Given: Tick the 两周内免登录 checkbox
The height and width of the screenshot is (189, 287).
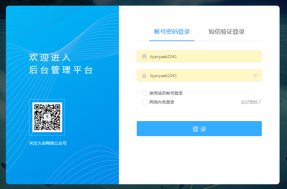Looking at the screenshot, I should 145,102.
